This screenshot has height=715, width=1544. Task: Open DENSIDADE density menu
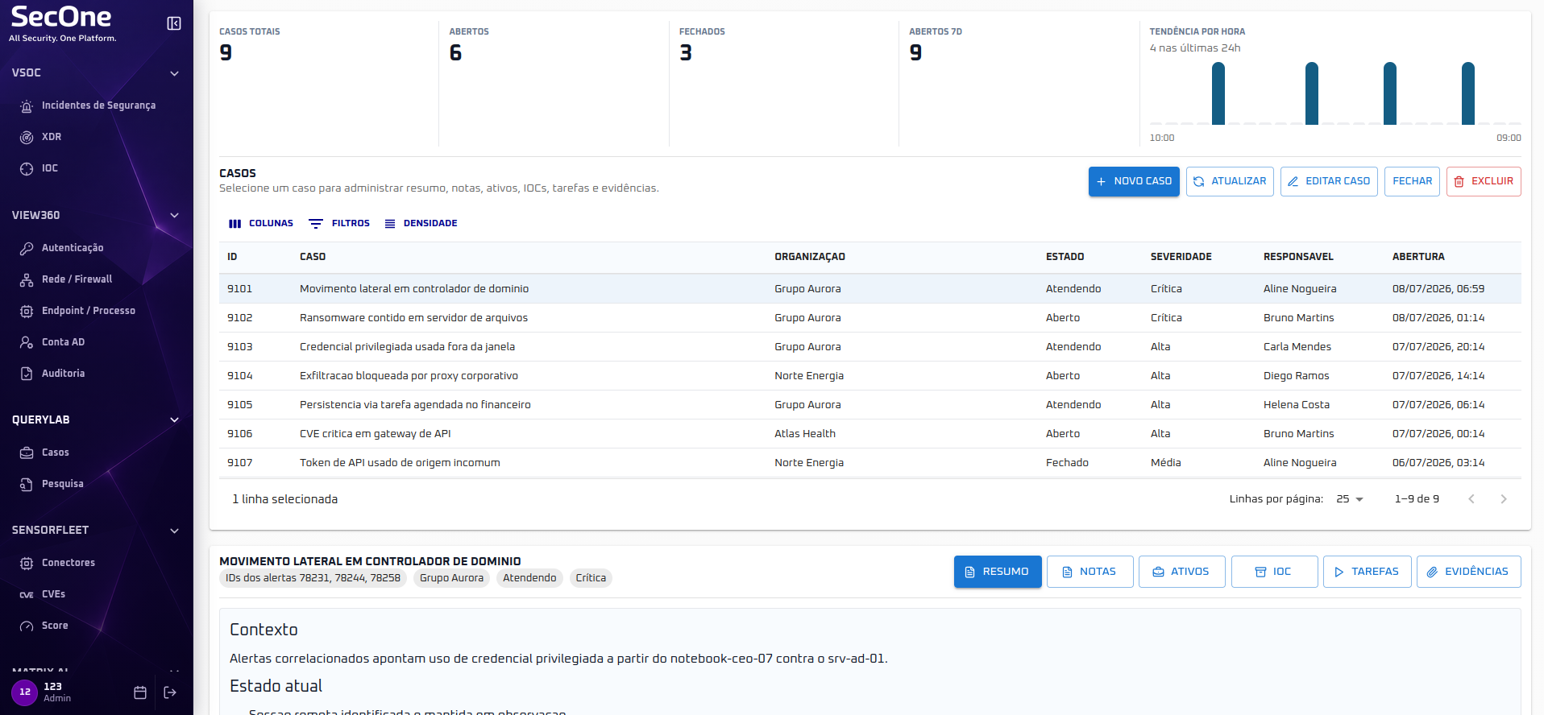pyautogui.click(x=421, y=224)
